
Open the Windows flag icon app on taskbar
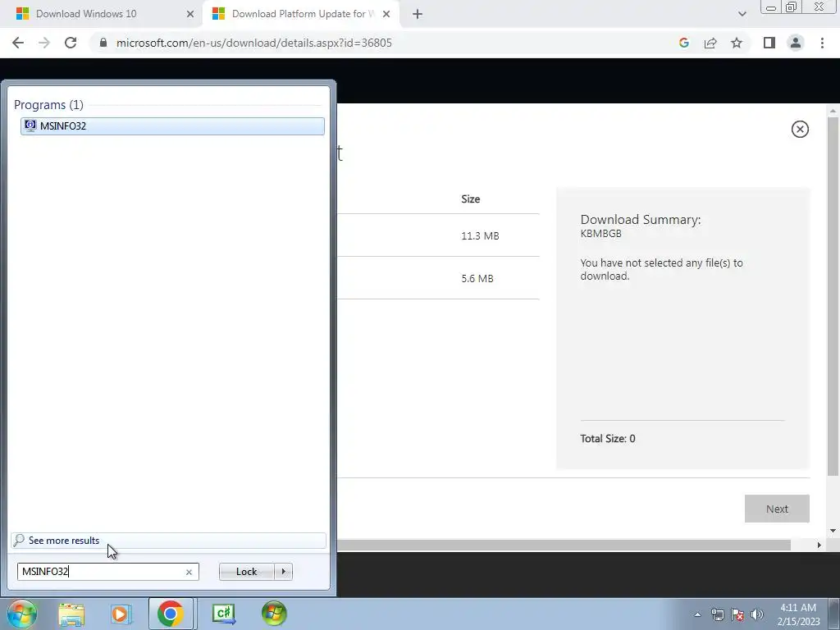point(274,614)
